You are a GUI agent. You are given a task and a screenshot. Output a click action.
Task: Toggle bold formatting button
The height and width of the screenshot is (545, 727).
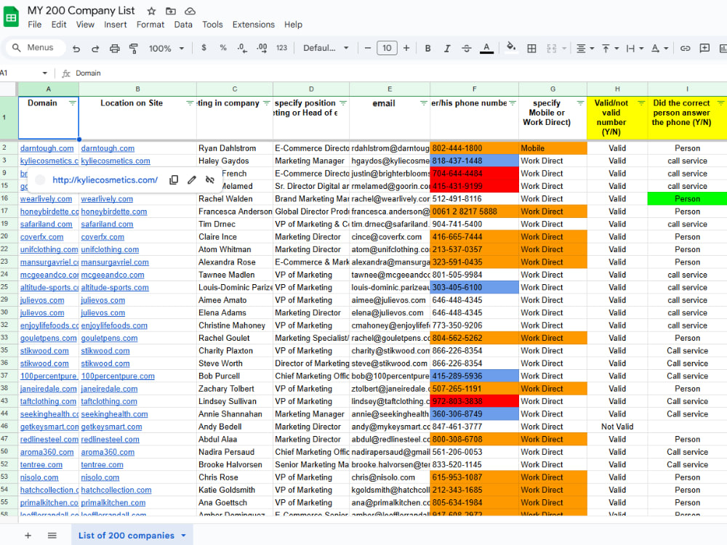[x=428, y=48]
